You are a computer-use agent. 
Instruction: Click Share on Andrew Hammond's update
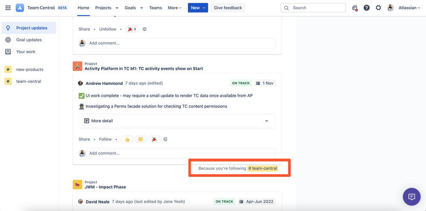click(84, 139)
